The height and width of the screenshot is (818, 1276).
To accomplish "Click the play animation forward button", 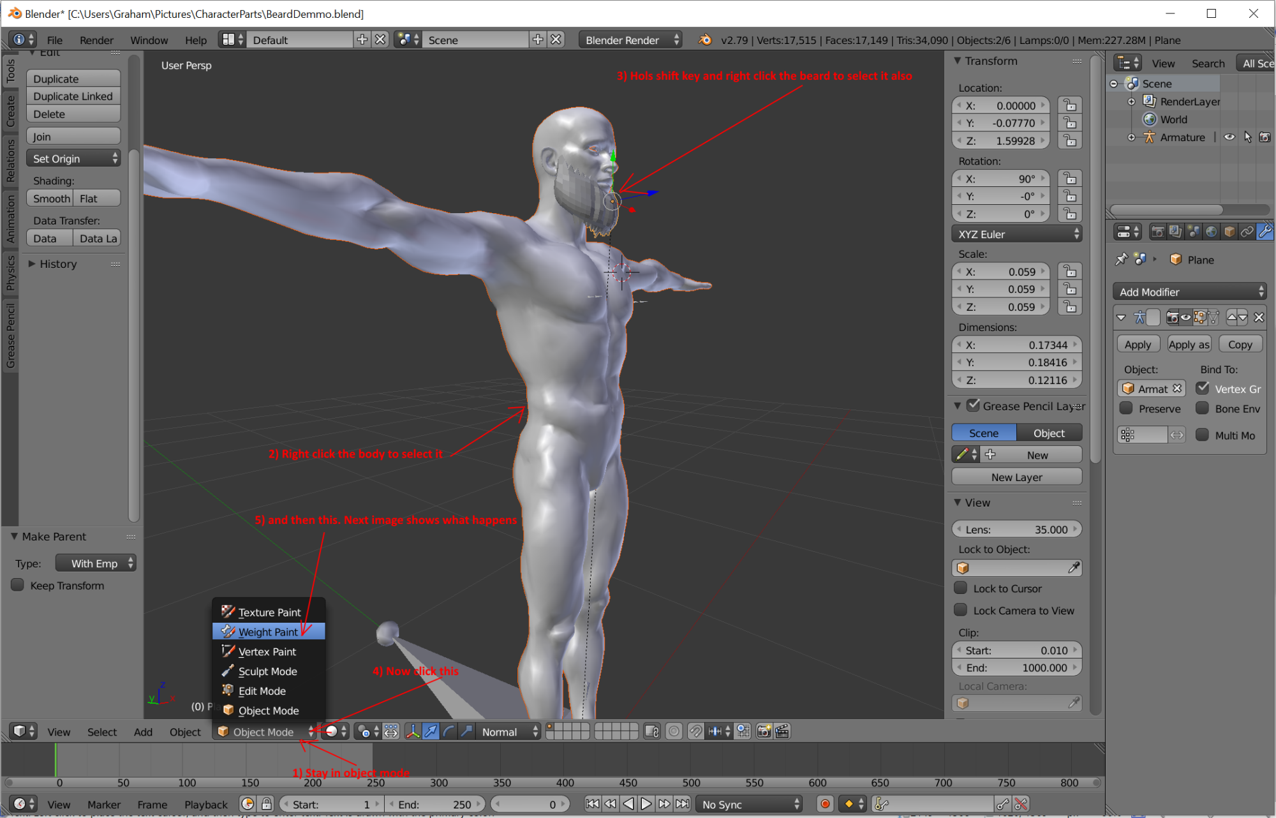I will click(x=646, y=804).
